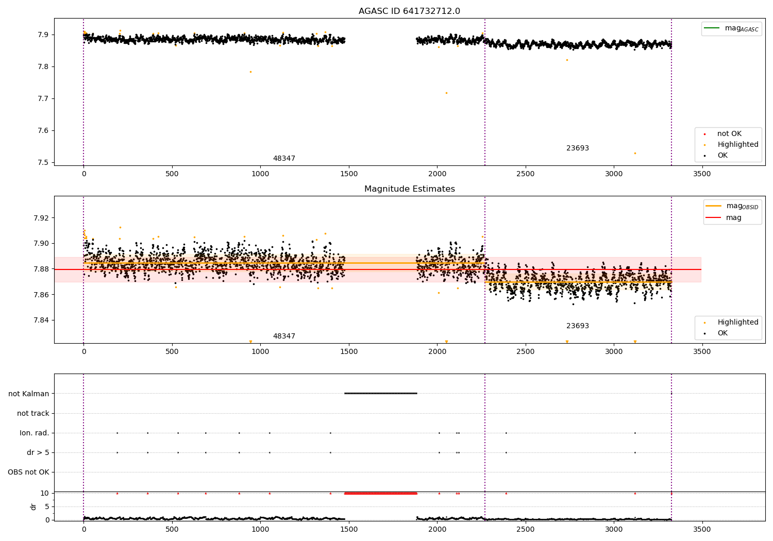Click the 7.8 y-axis tick label
Image resolution: width=773 pixels, height=541 pixels.
43,67
